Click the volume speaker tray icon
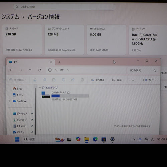167x167 pixels. tap(163, 139)
